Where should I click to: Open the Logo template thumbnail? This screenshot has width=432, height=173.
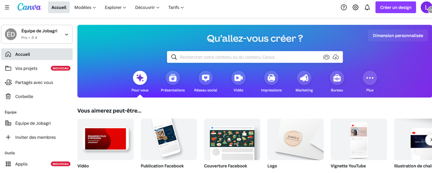coord(295,139)
